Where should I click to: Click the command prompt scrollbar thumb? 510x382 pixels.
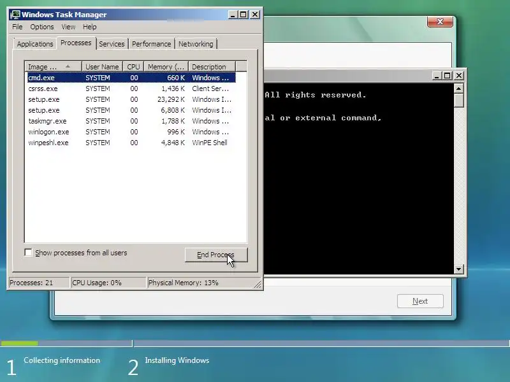pos(458,100)
